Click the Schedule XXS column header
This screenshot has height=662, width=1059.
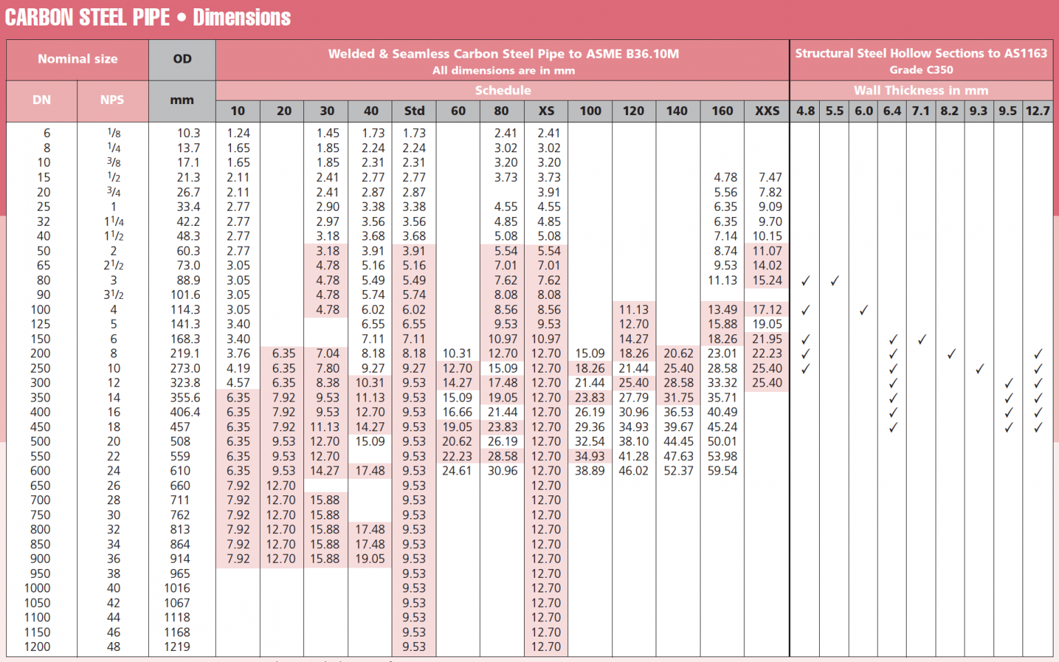767,111
